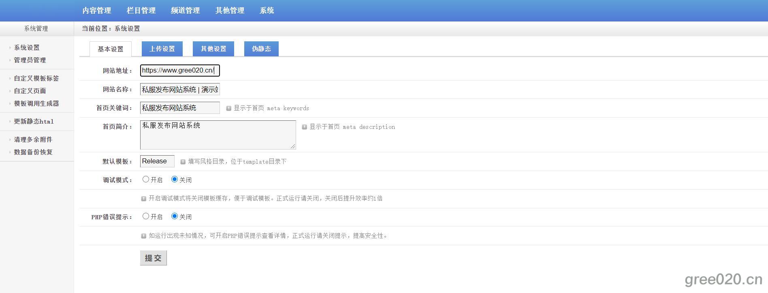Open 栏目管理 in top navigation
Image resolution: width=768 pixels, height=293 pixels.
[x=141, y=11]
